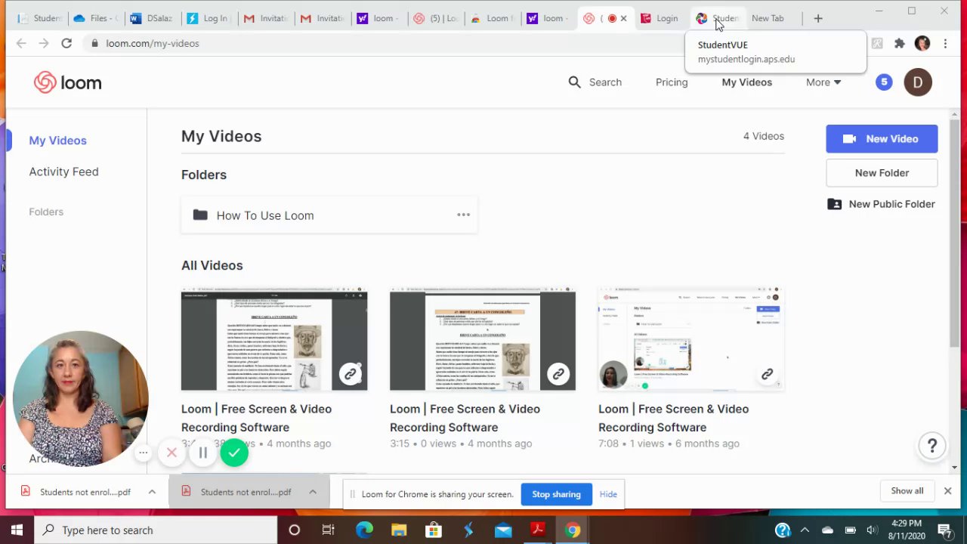Image resolution: width=967 pixels, height=544 pixels.
Task: Click Stop sharing in the sharing bar
Action: [556, 494]
